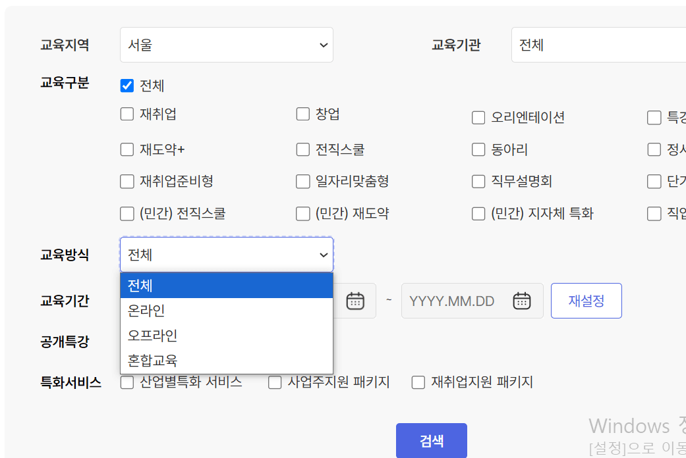Open the 교육지역 dropdown showing 서울
686x458 pixels.
coord(226,44)
